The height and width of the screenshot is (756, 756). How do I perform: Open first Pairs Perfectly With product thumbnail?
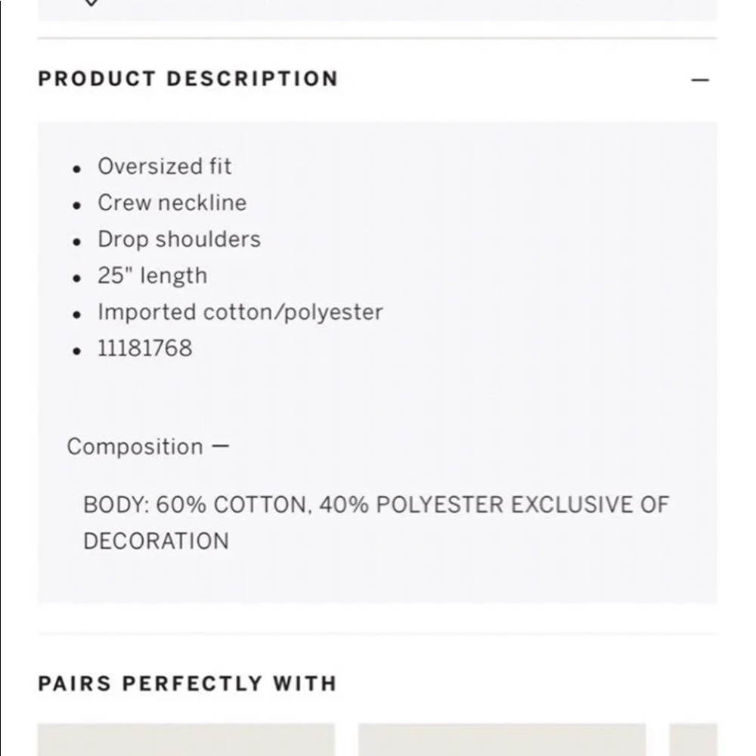coord(186,740)
